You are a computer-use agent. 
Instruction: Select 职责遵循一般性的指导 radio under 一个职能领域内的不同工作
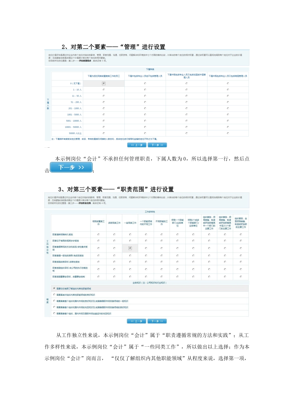pos(146,256)
